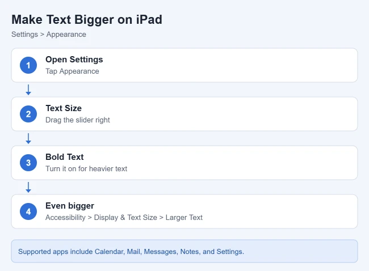This screenshot has width=369, height=271.
Task: Click the 'Make Text Bigger on iPad' heading
Action: (x=87, y=19)
